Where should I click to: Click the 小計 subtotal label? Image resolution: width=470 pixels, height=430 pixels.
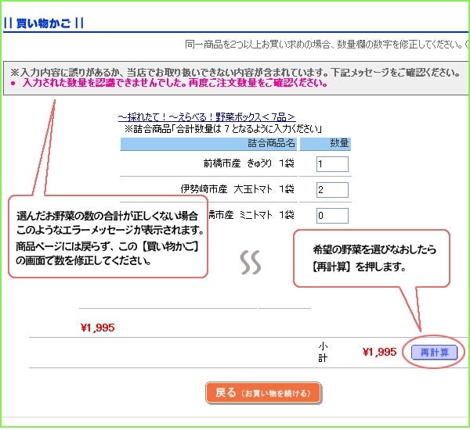[x=323, y=352]
